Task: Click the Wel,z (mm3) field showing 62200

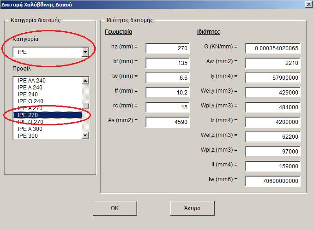Action: (x=273, y=137)
